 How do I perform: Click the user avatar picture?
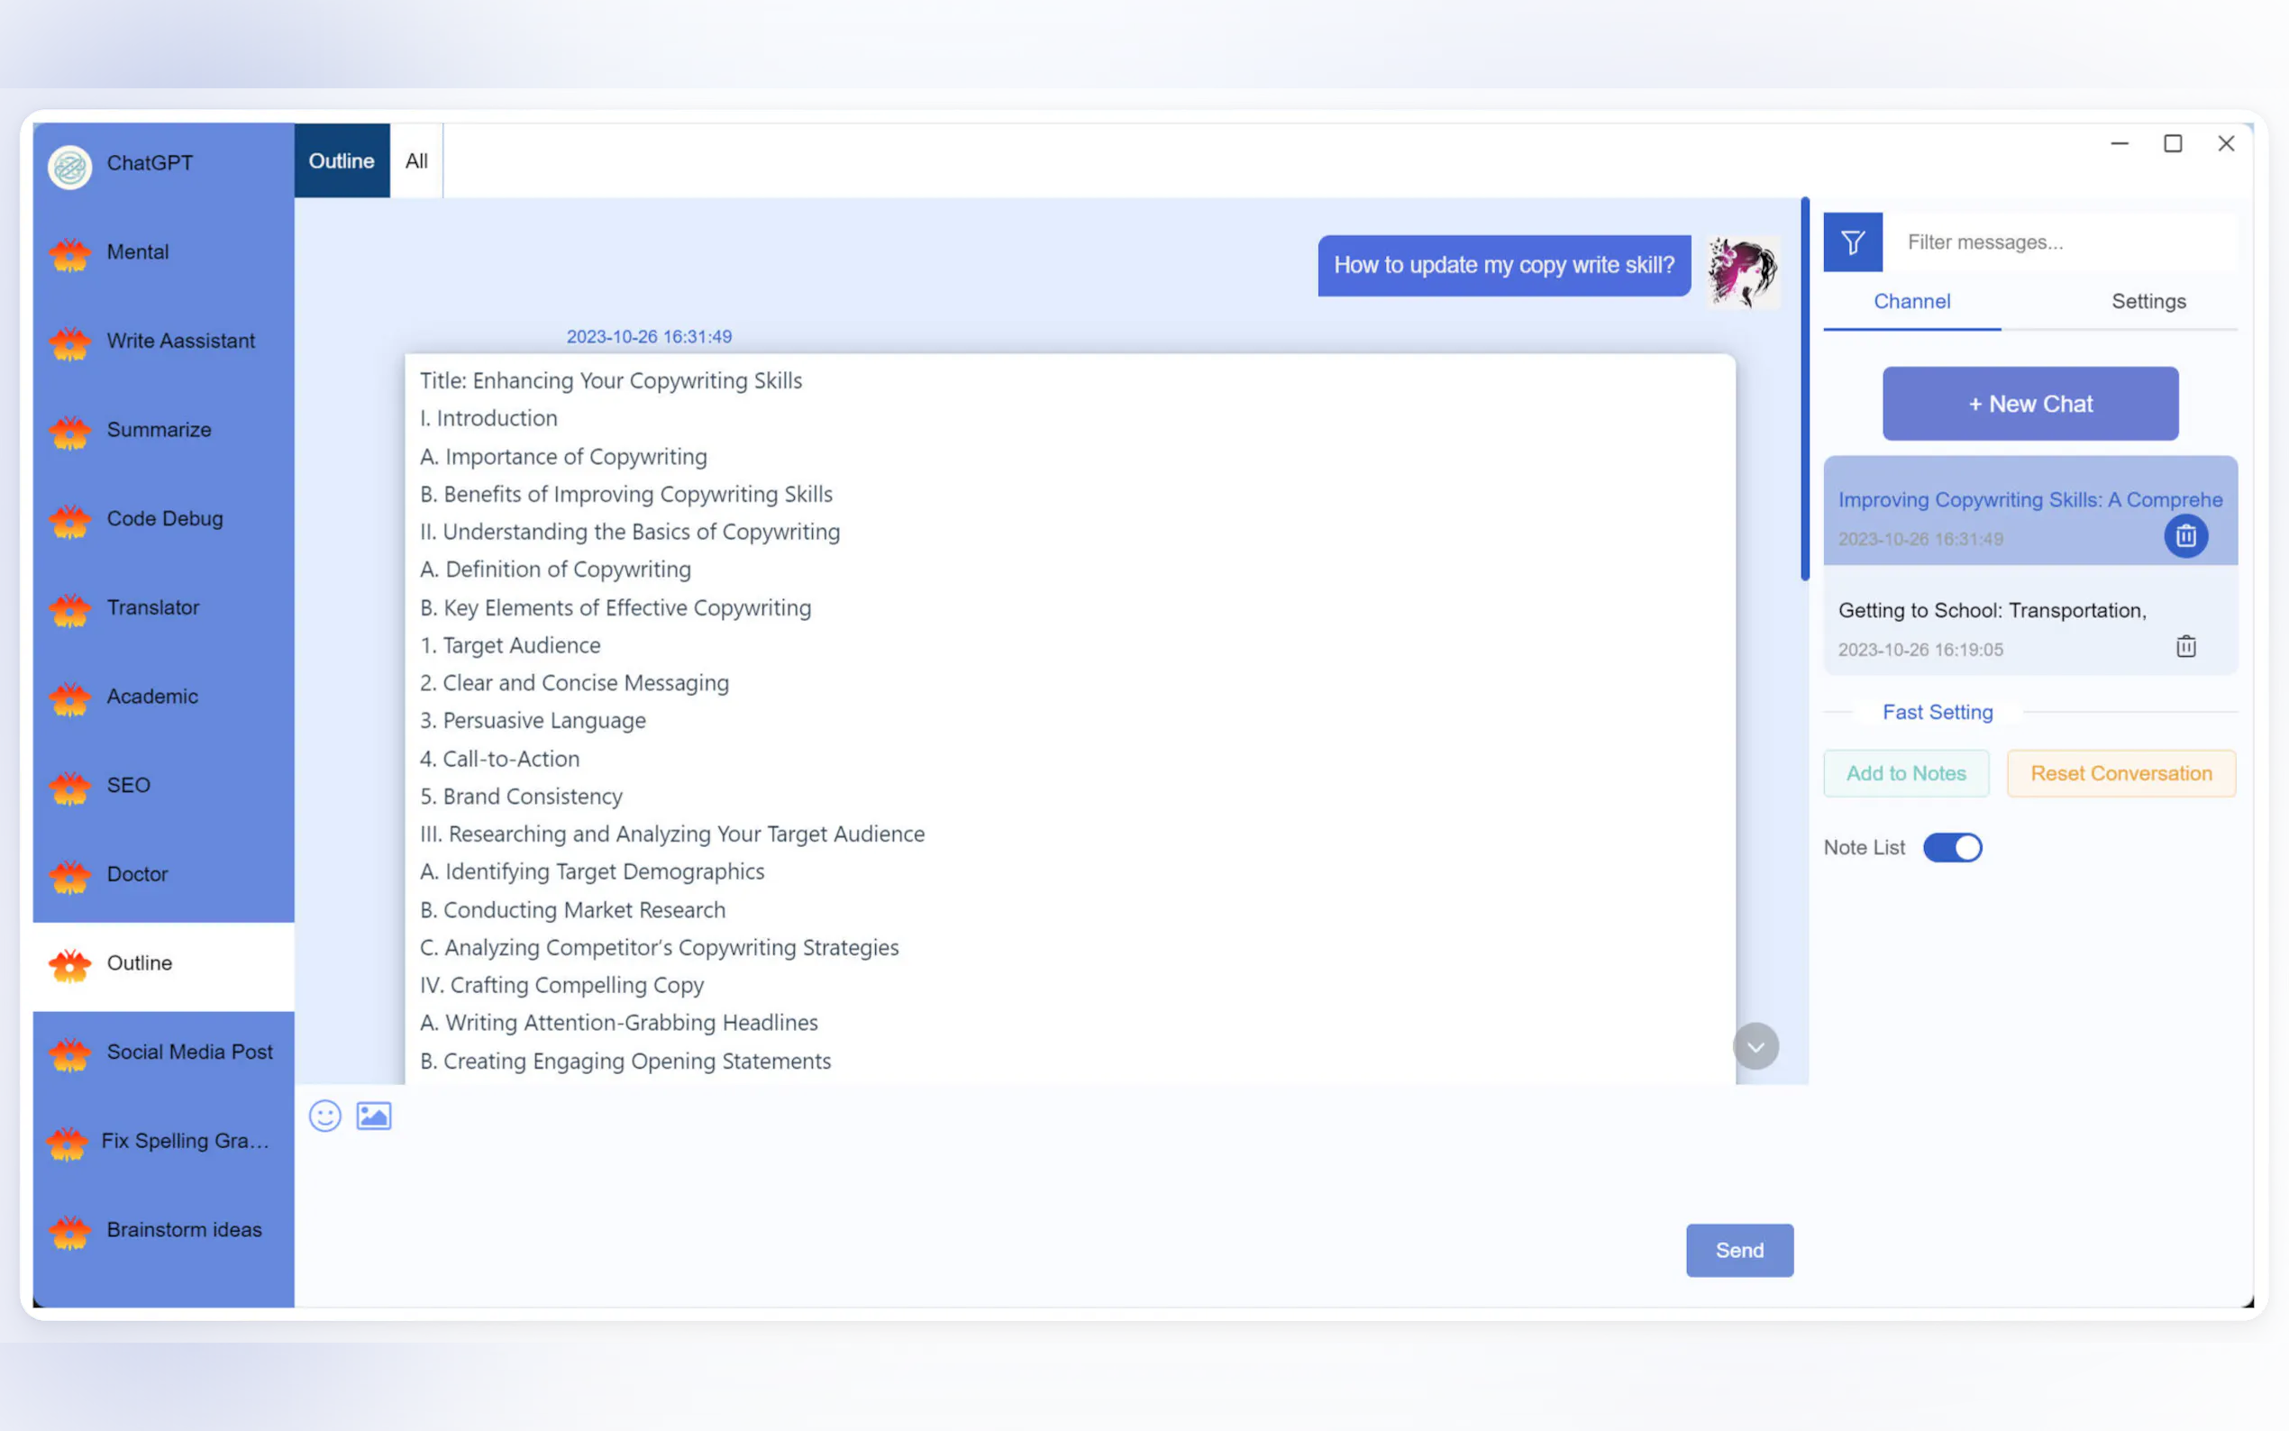(1743, 270)
